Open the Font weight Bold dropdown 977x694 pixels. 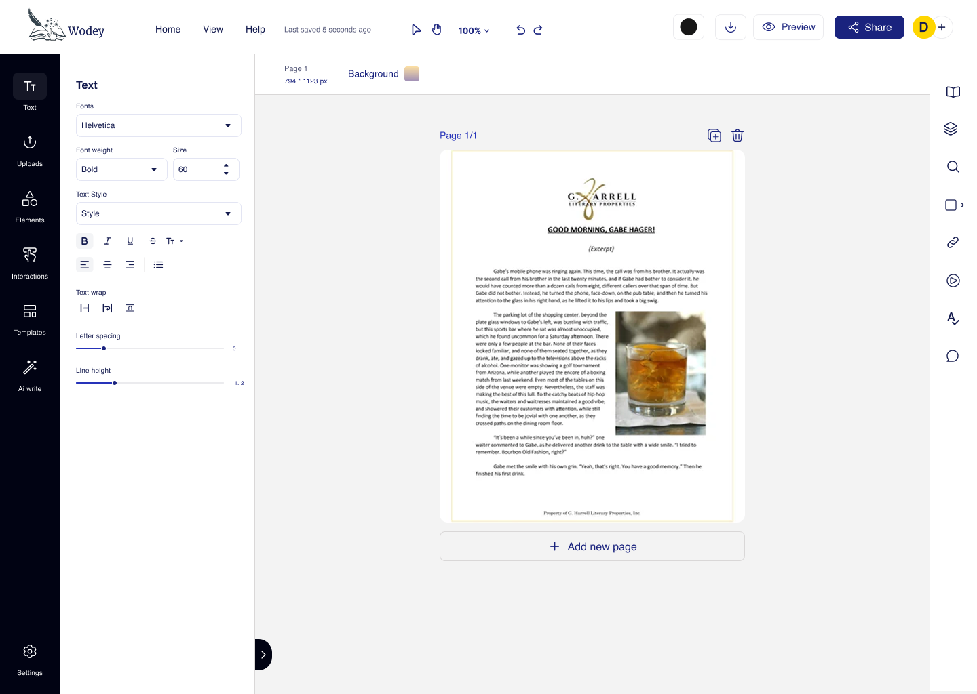tap(121, 169)
